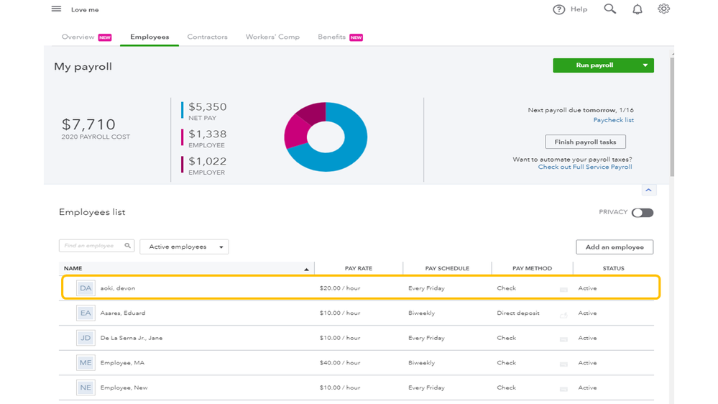Open the Workers' Comp tab
718x404 pixels.
coord(272,37)
